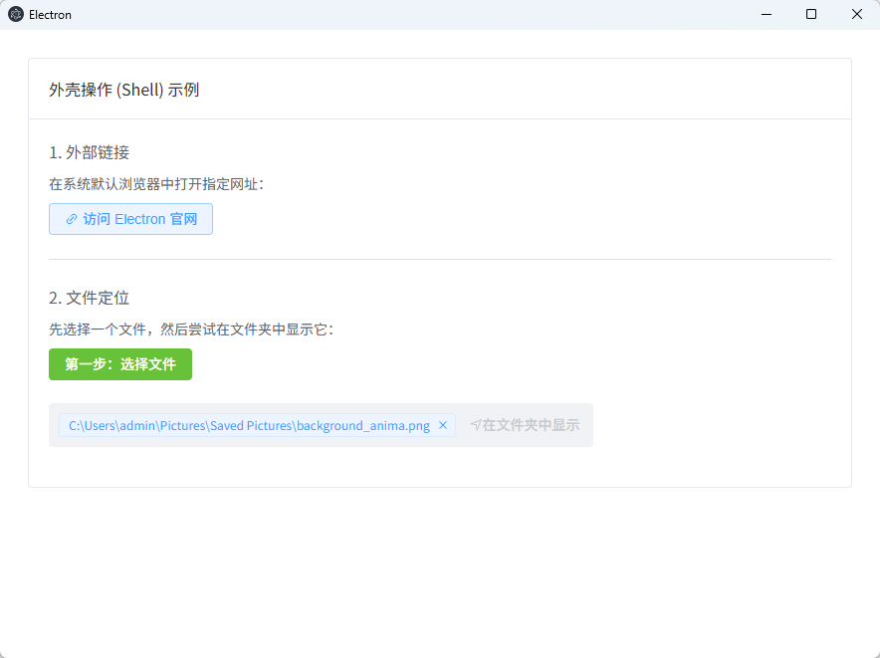The width and height of the screenshot is (880, 658).
Task: Click empty gray area right of 在文件夹中显示
Action: 587,425
